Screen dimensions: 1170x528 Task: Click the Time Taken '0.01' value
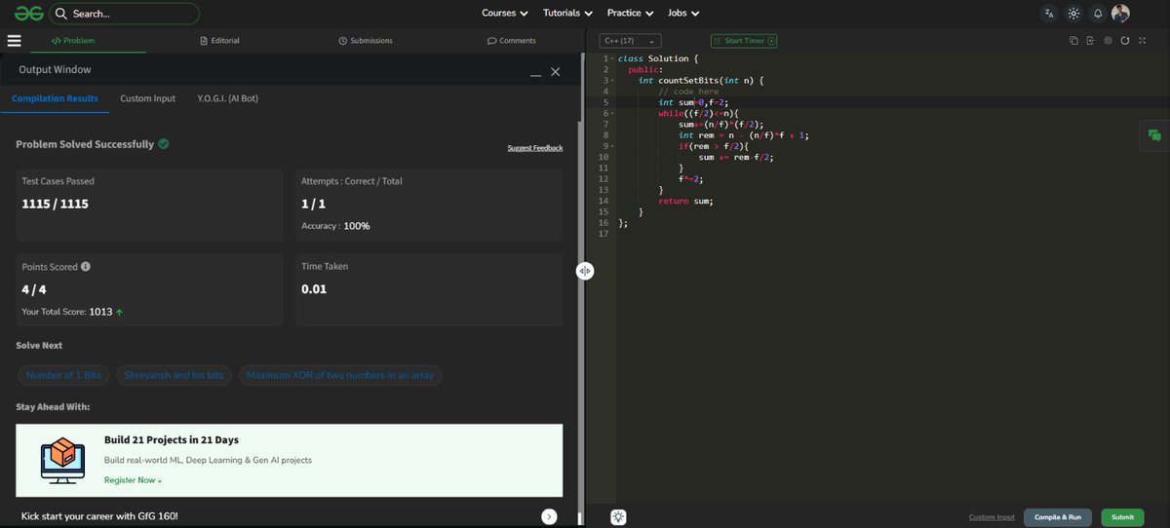(x=314, y=289)
